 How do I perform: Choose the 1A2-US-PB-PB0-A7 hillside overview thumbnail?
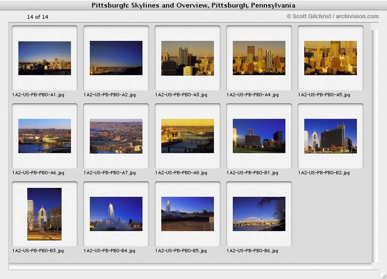pos(116,136)
